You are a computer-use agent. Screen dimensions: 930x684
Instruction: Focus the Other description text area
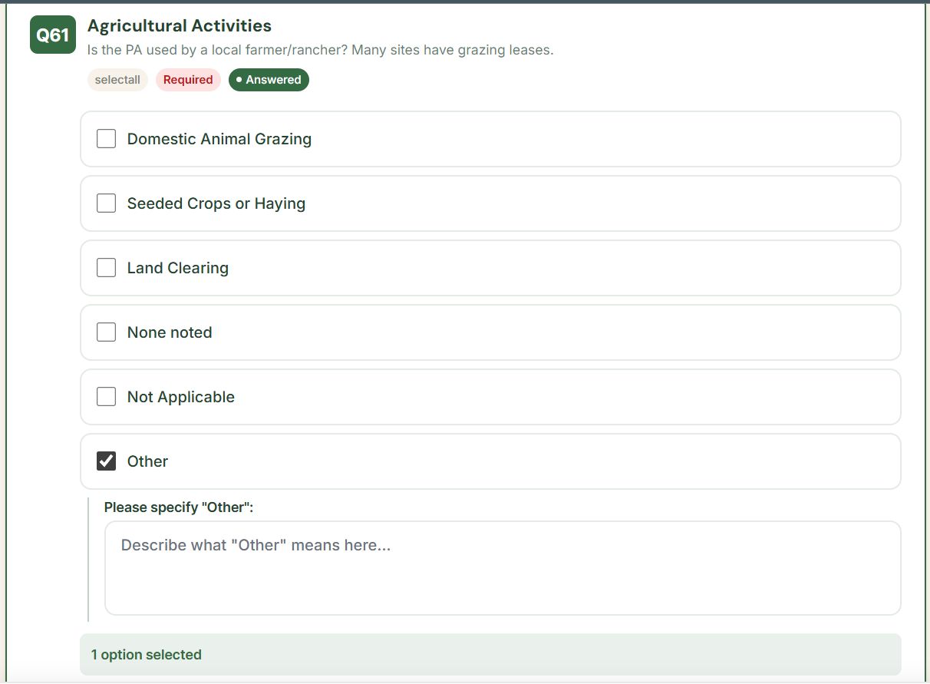(503, 567)
